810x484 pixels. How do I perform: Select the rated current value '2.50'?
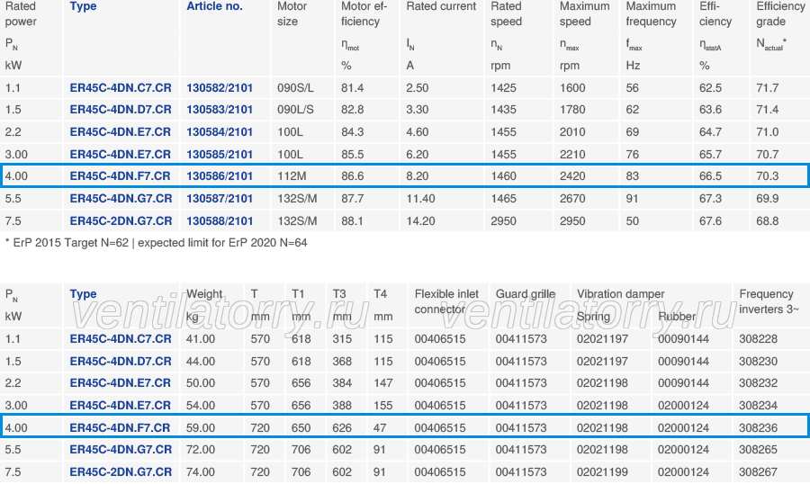click(x=418, y=88)
